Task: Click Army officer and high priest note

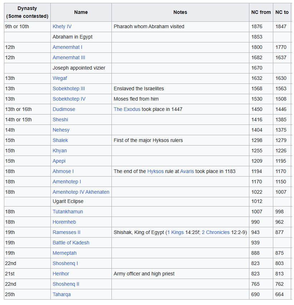Action: point(144,274)
